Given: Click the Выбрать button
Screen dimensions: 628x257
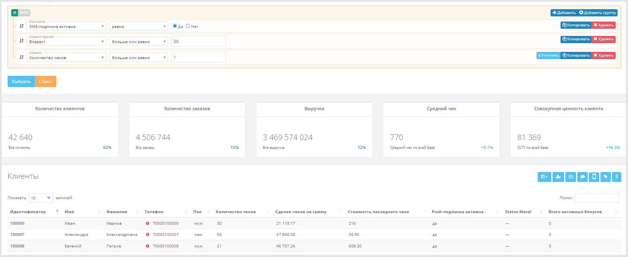Looking at the screenshot, I should click(x=21, y=81).
